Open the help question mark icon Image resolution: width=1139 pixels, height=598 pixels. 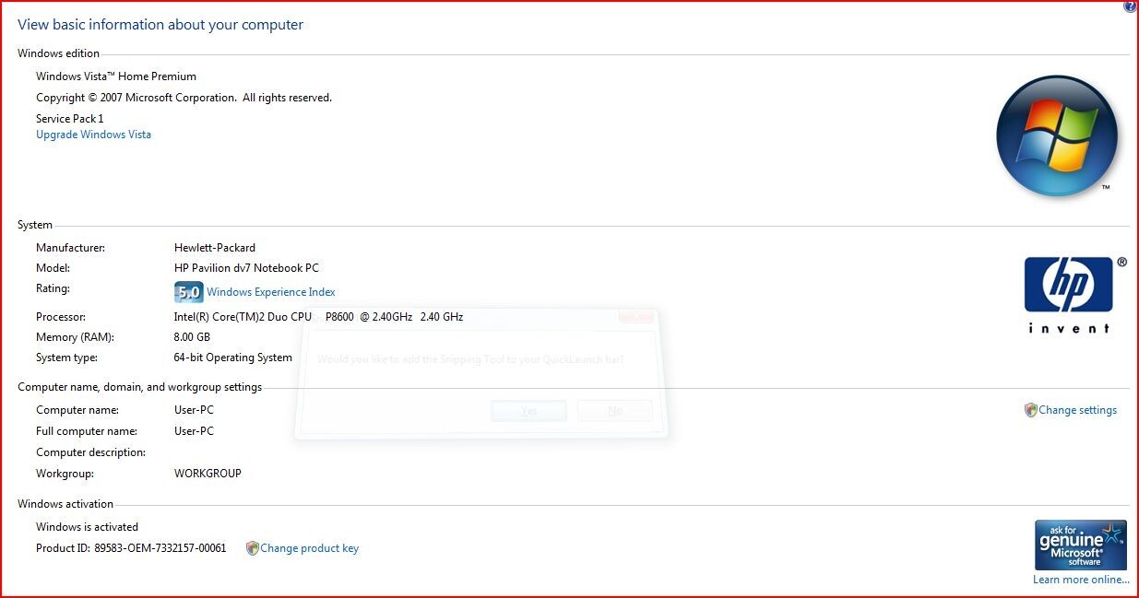click(1130, 6)
